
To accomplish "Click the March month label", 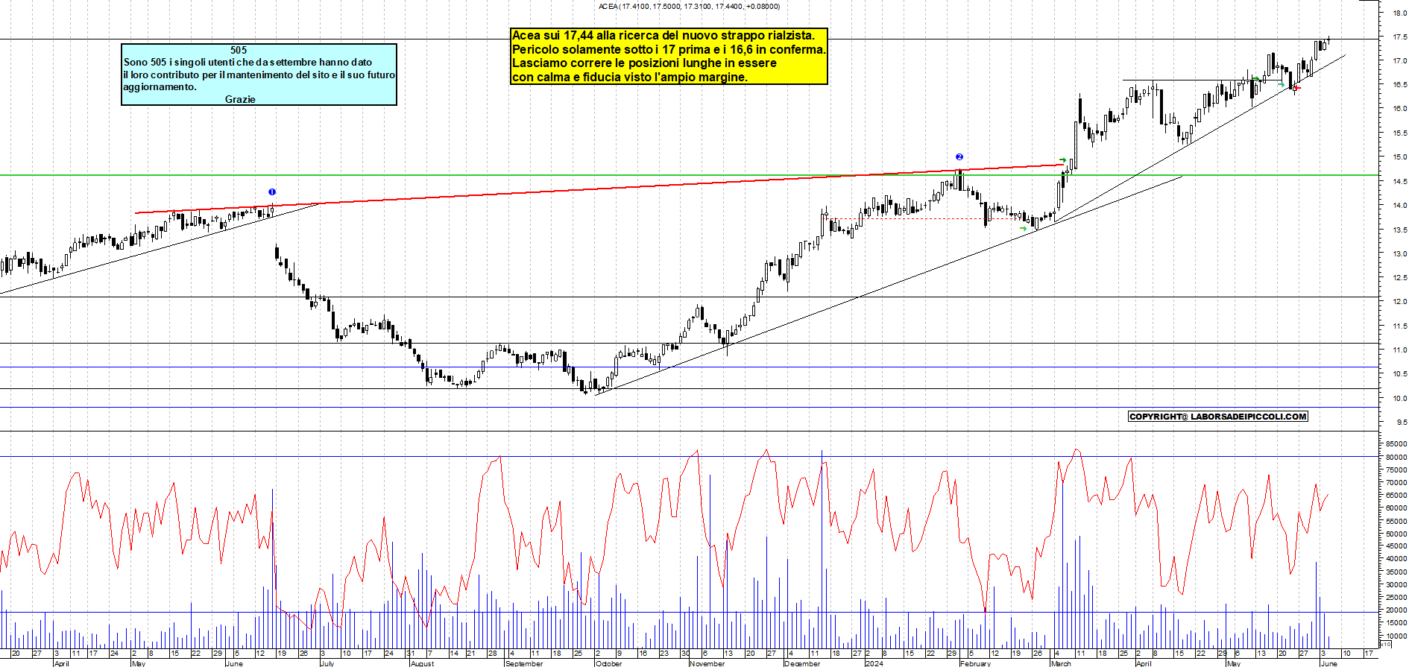I will (x=1061, y=663).
